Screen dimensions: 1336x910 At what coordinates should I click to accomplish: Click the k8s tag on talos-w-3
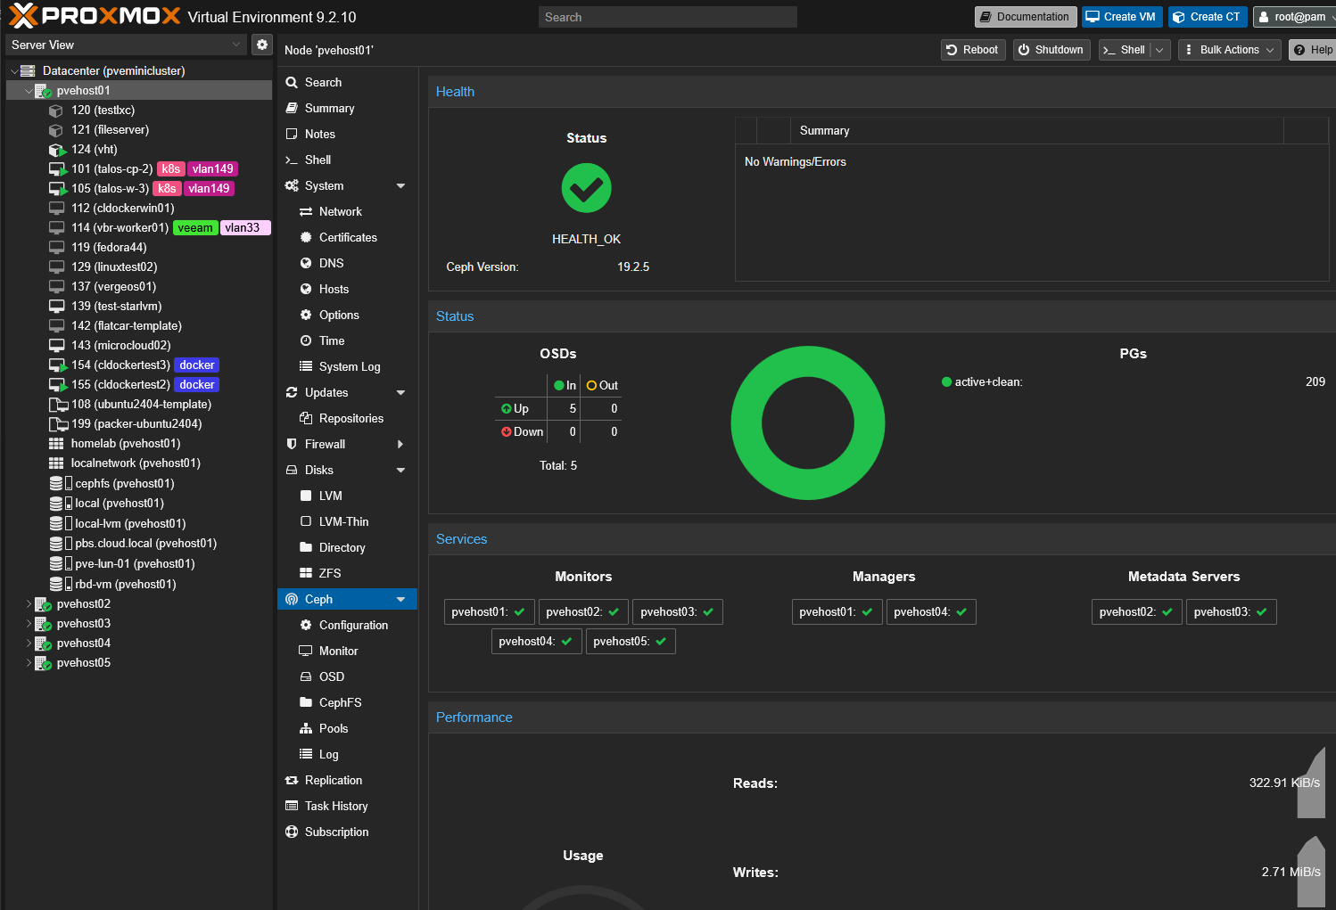pyautogui.click(x=167, y=188)
